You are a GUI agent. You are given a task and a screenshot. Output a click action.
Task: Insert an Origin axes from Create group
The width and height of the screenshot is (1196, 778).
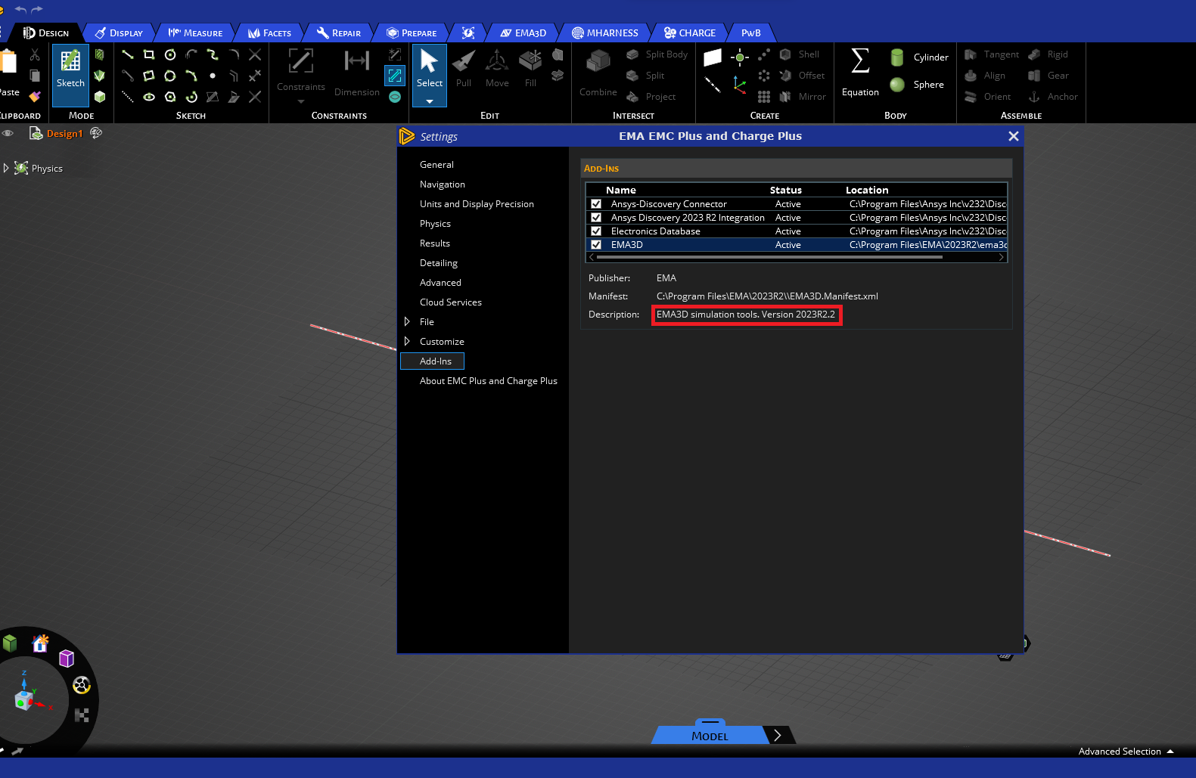point(740,85)
